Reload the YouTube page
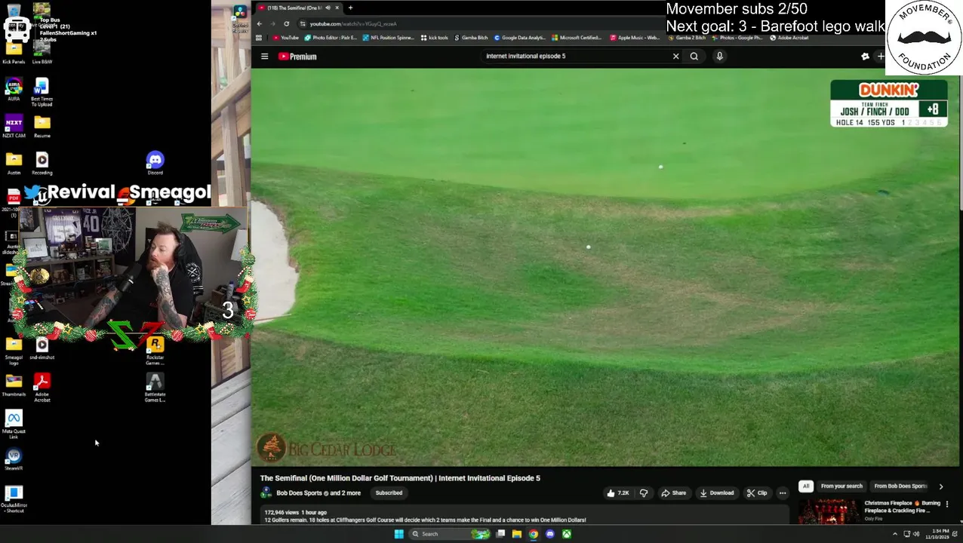The image size is (963, 543). click(287, 23)
